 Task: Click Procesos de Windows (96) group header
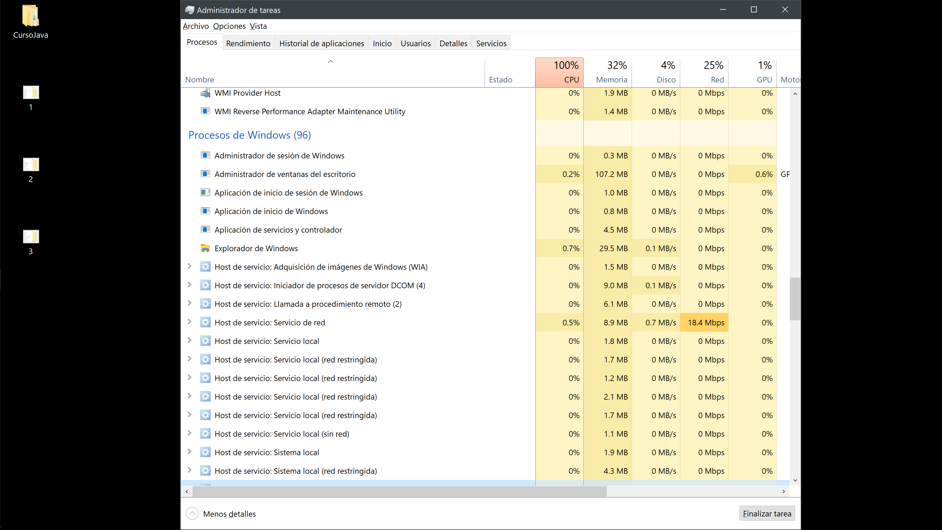click(249, 135)
